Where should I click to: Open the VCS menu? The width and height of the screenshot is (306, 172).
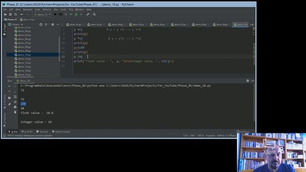(x=71, y=10)
